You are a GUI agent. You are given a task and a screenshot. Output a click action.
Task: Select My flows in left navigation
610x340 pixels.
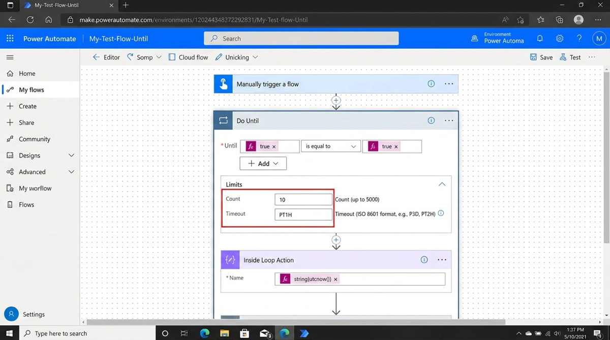coord(32,90)
